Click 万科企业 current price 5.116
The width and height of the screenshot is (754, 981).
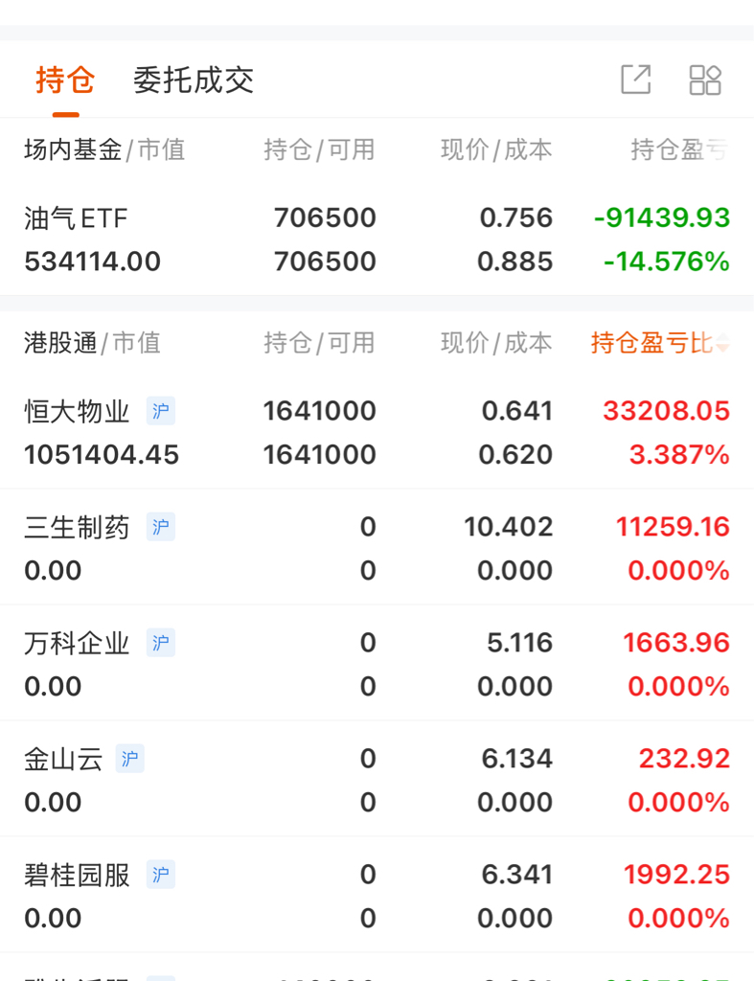520,643
